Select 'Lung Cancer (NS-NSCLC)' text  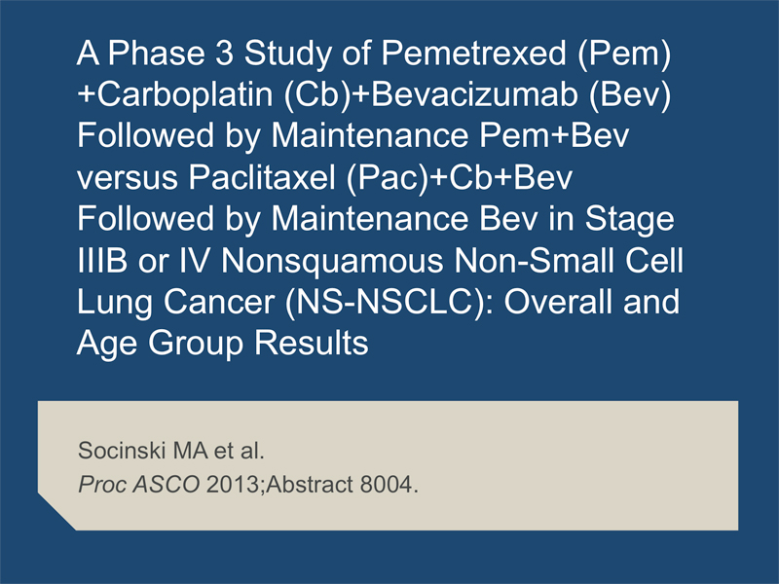point(284,303)
